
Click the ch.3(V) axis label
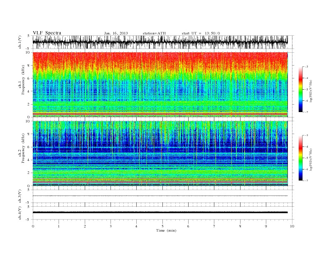coord(20,196)
